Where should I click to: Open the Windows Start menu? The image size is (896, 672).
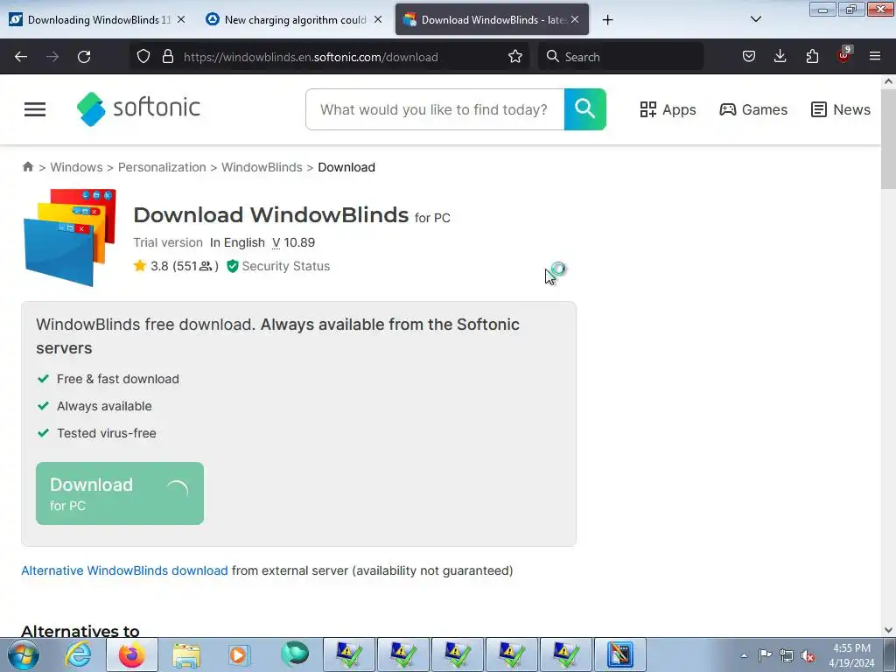pyautogui.click(x=24, y=654)
